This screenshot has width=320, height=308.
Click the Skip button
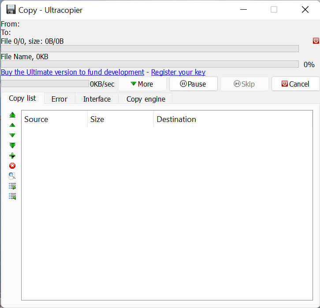[245, 84]
